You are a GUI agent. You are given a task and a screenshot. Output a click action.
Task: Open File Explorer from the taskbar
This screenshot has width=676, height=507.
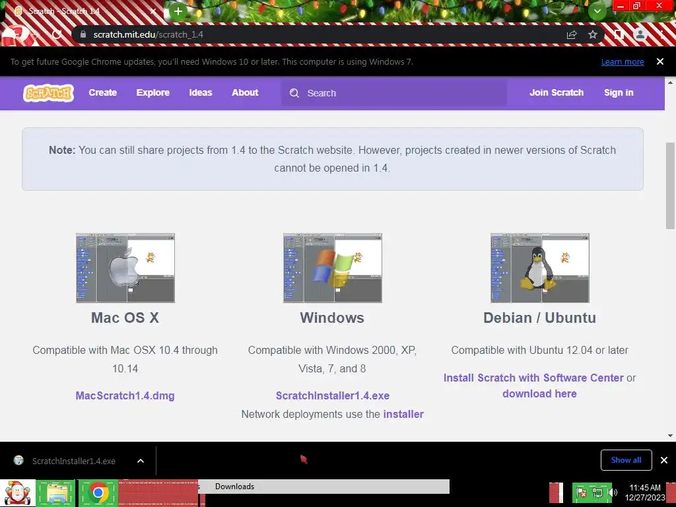[x=55, y=493]
